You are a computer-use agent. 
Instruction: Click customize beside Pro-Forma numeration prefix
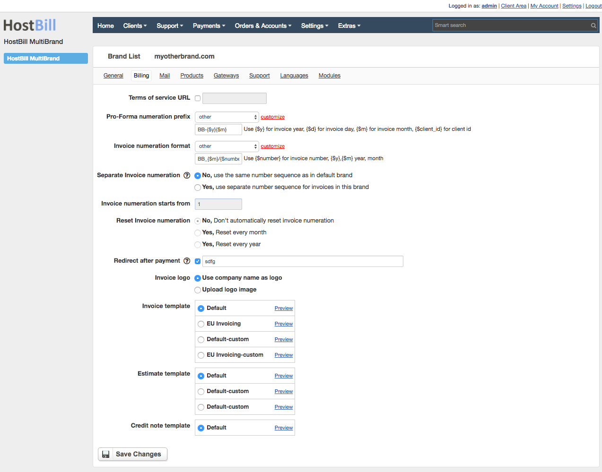click(272, 117)
